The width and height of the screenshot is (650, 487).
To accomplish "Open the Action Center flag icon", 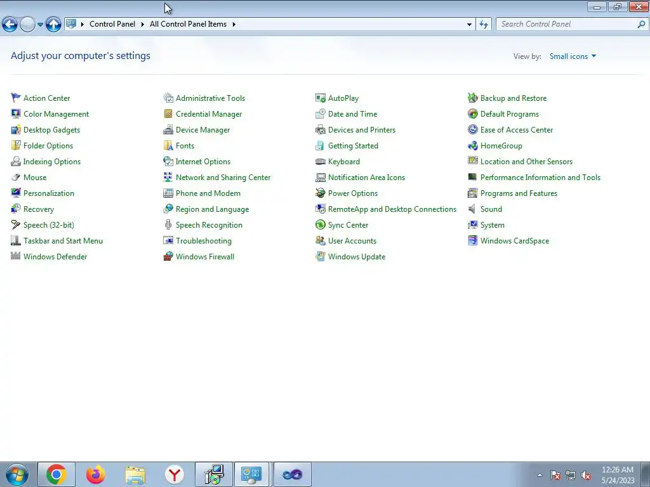I will coord(16,98).
